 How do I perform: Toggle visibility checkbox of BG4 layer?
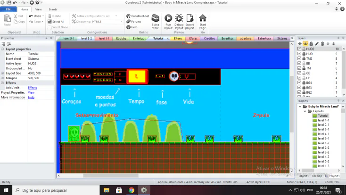click(299, 83)
